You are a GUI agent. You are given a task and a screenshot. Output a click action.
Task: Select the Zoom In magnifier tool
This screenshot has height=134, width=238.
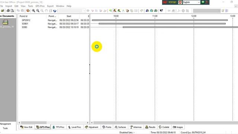click(33, 11)
